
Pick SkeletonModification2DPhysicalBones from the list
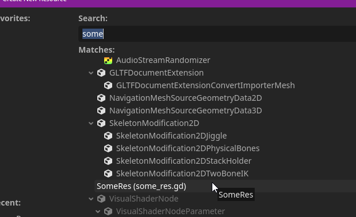pos(188,148)
